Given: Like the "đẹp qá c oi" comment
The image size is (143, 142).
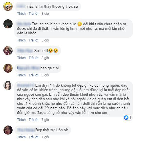Looking at the screenshot, I should point(21,75).
